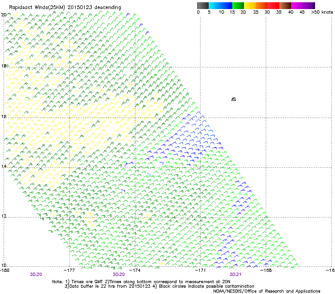Click the "20:20" time label nearest -180
This screenshot has width=335, height=294.
(x=36, y=275)
